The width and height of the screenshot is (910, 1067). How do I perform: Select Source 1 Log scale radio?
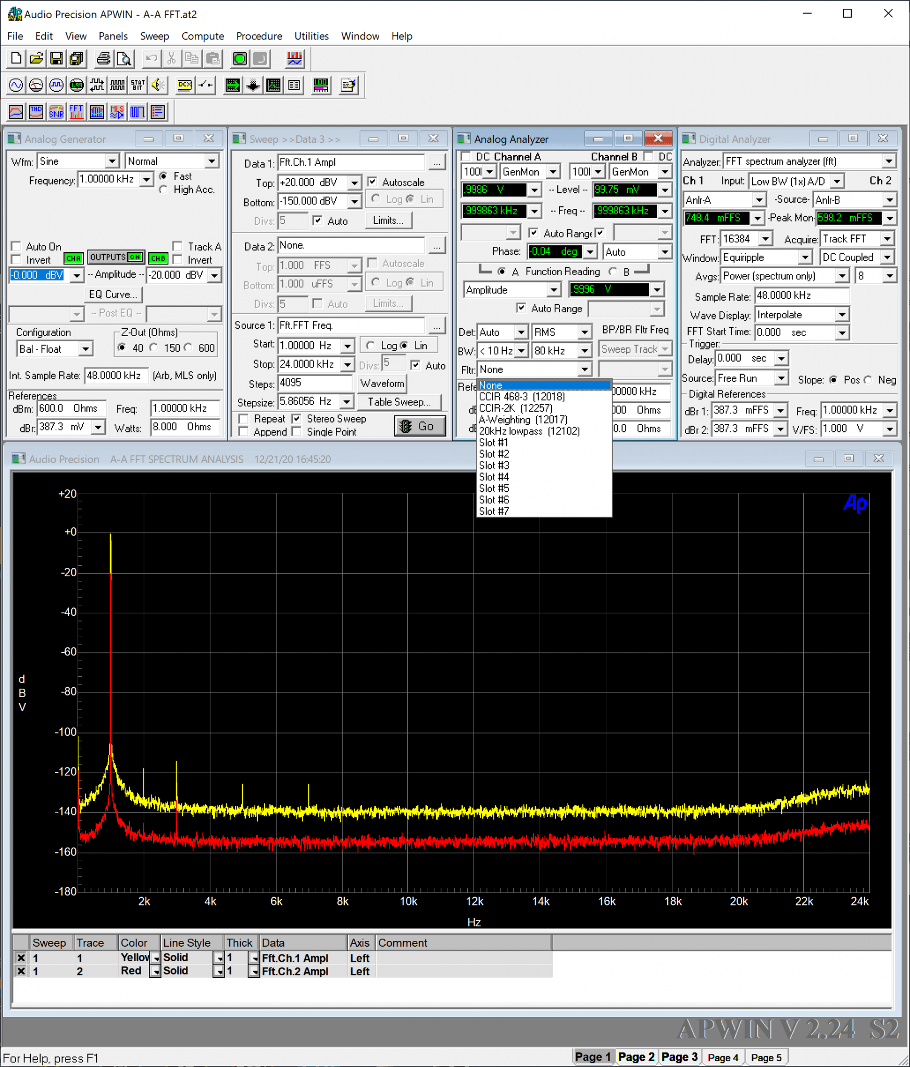(370, 345)
